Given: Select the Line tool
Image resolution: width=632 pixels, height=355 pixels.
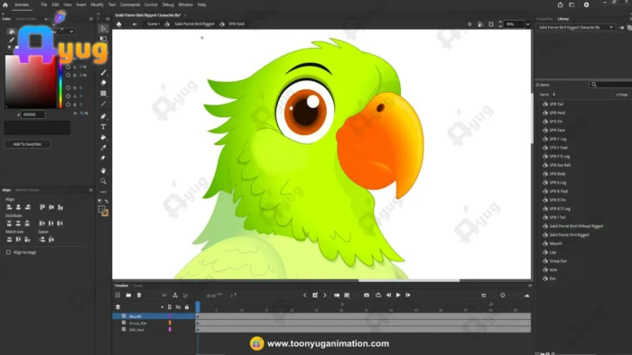Looking at the screenshot, I should (103, 104).
